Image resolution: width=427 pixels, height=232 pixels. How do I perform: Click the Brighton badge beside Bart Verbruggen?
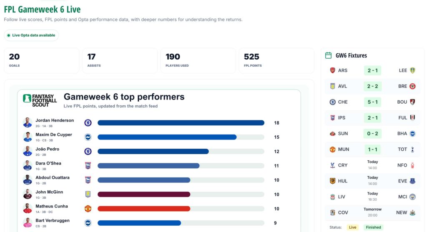coord(88,223)
